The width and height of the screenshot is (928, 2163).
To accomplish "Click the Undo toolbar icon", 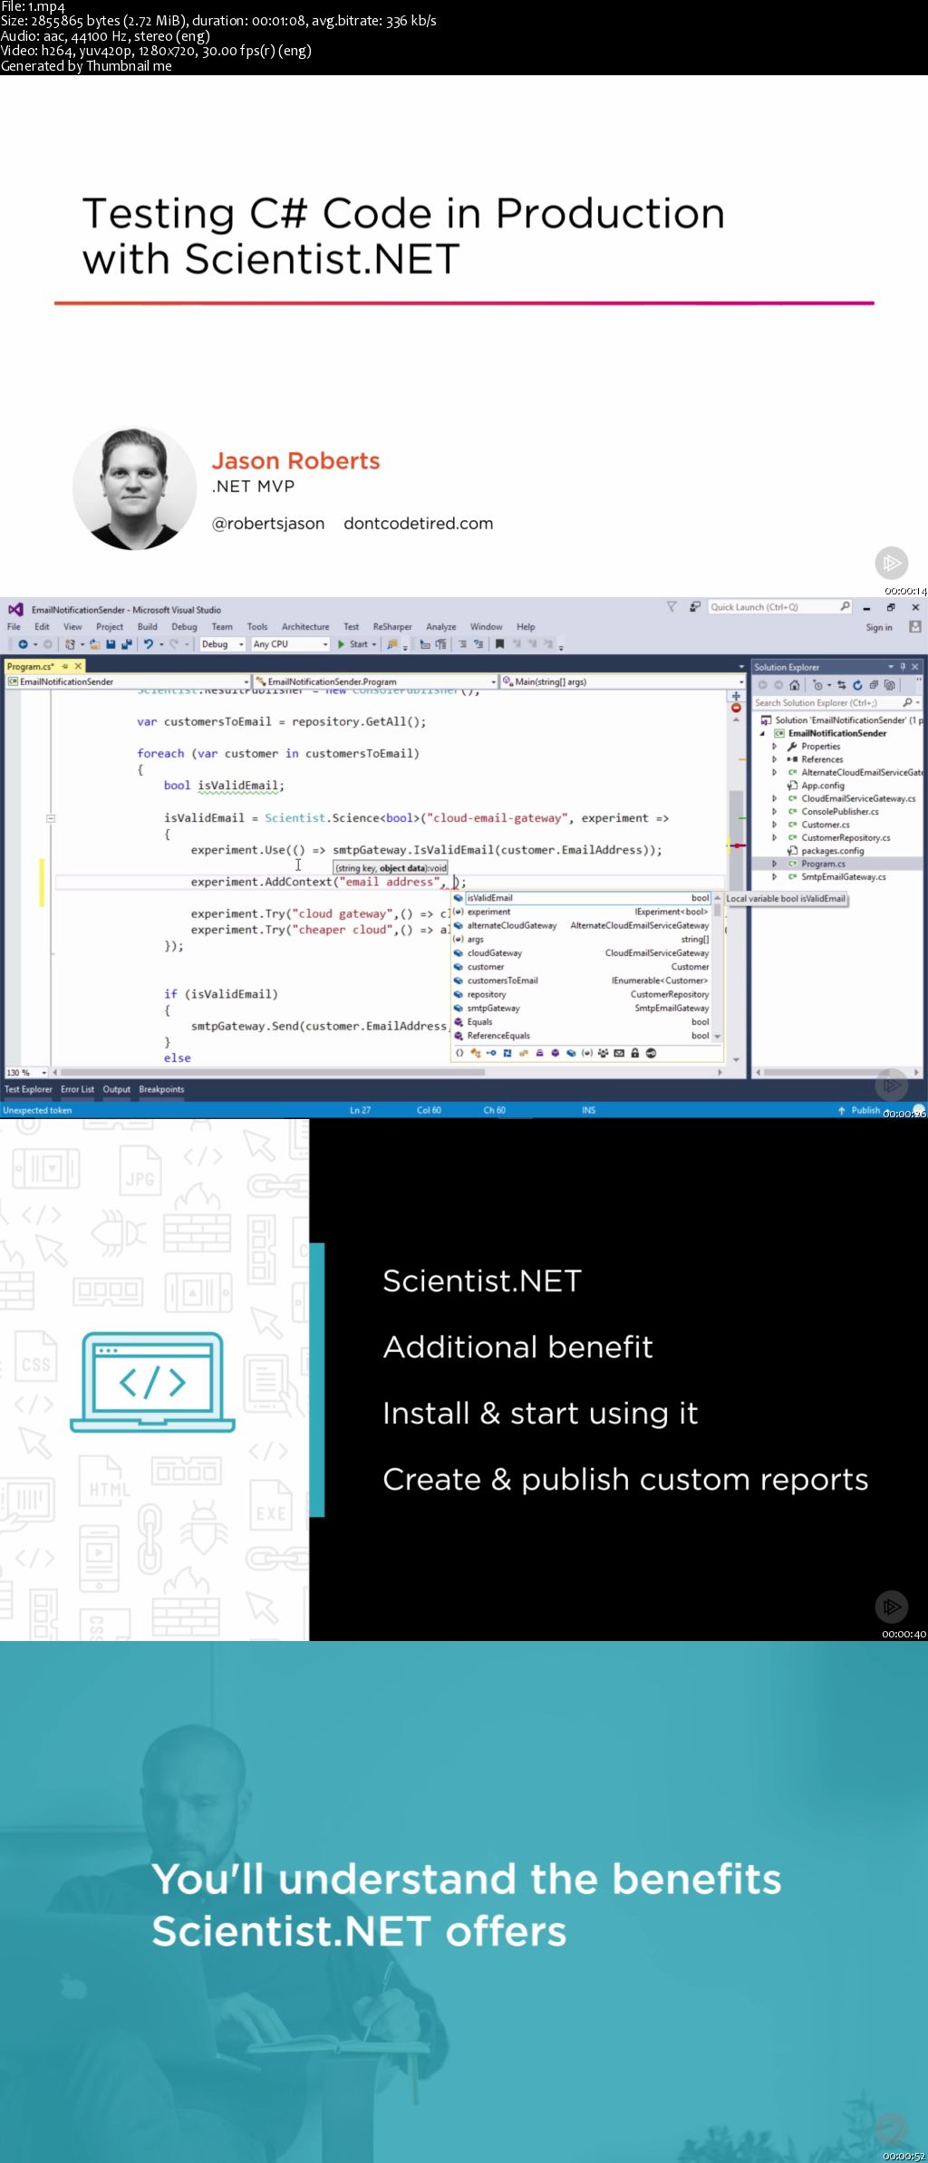I will click(149, 644).
